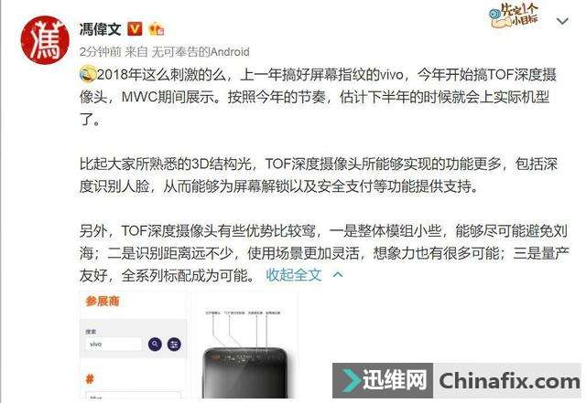
Task: Click the 先定1个小目标 sticker icon
Action: click(515, 16)
